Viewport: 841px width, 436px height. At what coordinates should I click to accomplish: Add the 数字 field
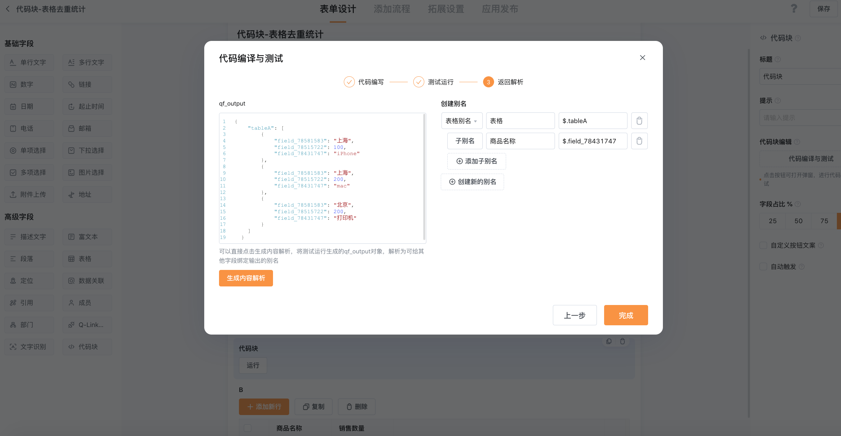point(29,84)
